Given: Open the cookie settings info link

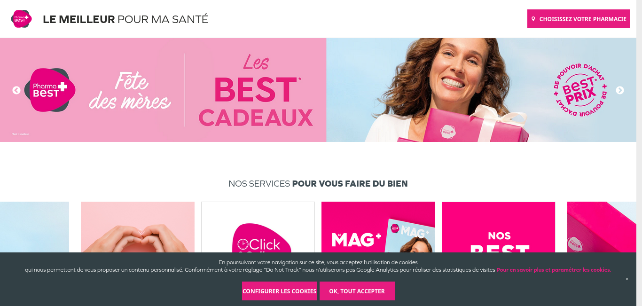Looking at the screenshot, I should click(x=554, y=270).
